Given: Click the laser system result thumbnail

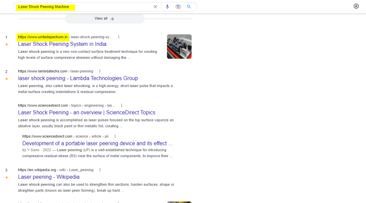Looking at the screenshot, I should [179, 46].
